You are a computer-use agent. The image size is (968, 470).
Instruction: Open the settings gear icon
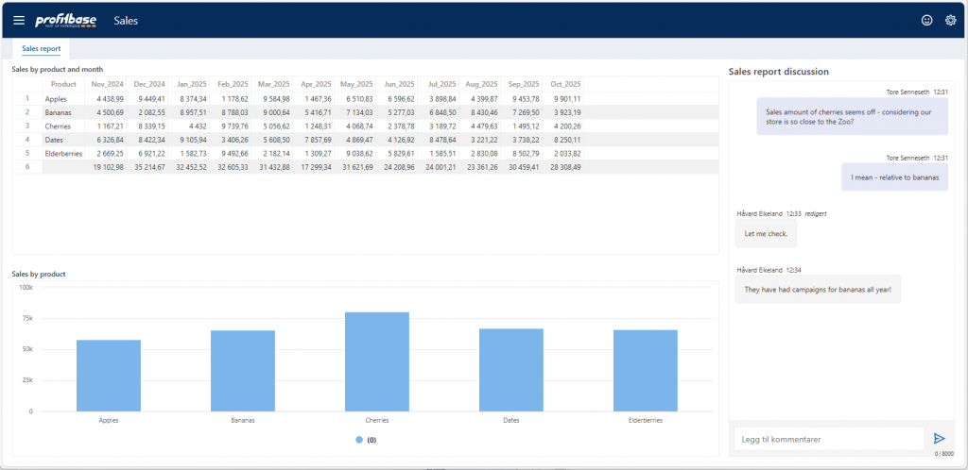point(951,20)
